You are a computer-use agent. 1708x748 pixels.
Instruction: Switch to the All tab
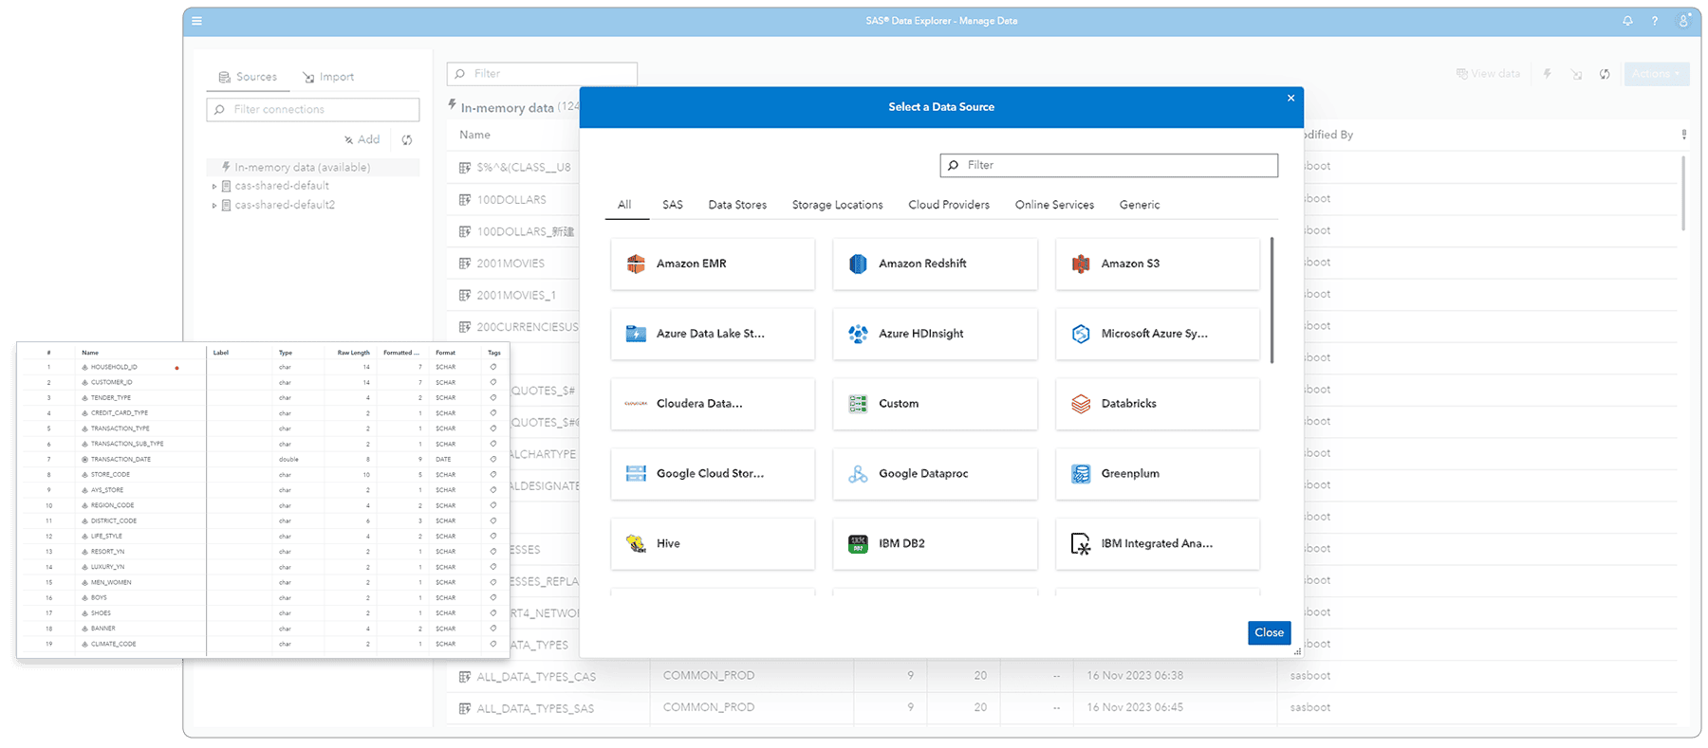coord(624,205)
